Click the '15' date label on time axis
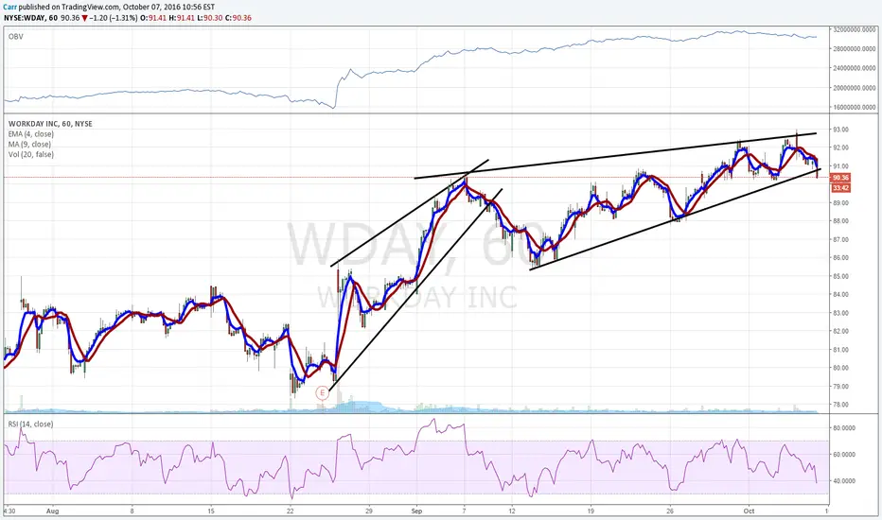882x520 pixels. point(211,511)
